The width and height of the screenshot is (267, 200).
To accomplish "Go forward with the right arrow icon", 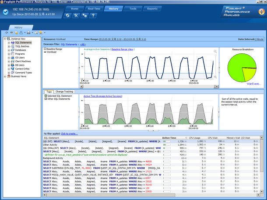I will click(11, 32).
